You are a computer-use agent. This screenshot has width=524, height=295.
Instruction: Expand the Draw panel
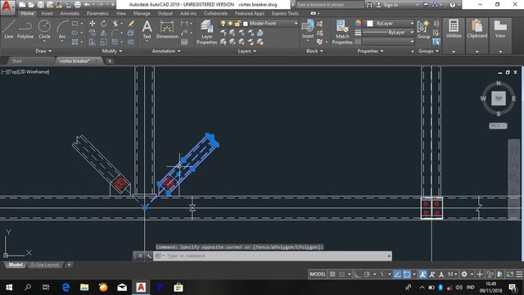pyautogui.click(x=43, y=51)
